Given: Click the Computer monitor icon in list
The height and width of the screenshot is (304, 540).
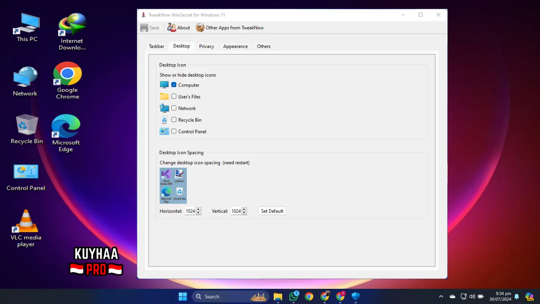Looking at the screenshot, I should click(164, 85).
